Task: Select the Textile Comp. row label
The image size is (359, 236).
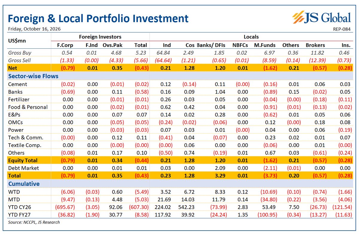Action: (x=25, y=145)
